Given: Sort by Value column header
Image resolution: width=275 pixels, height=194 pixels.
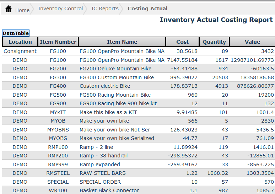Looking at the screenshot, I should (x=252, y=42).
